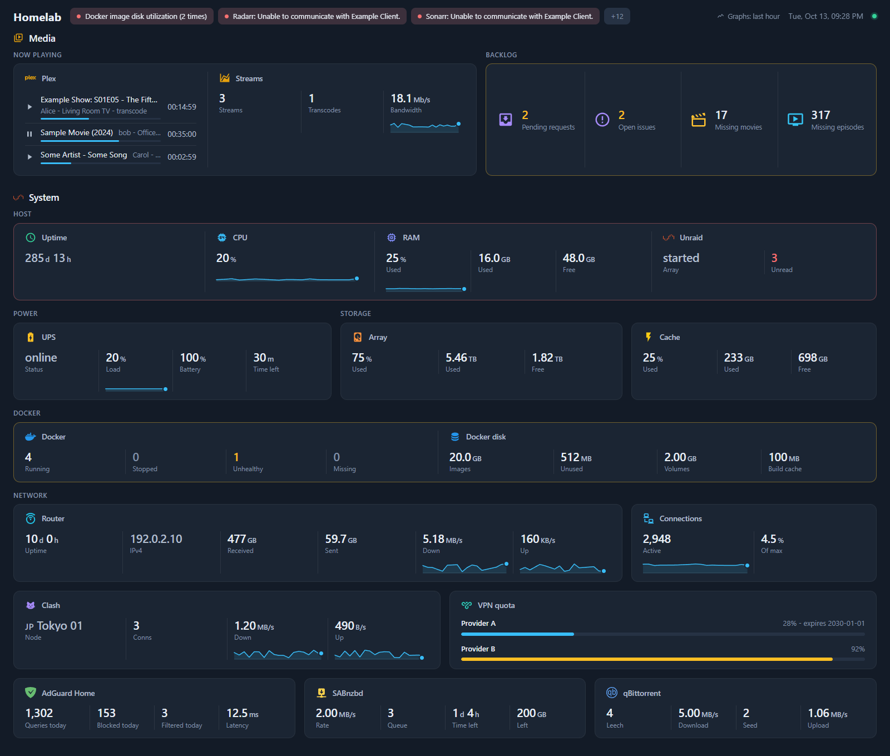Click the AdGuard Home shield icon
Image resolution: width=890 pixels, height=756 pixels.
click(x=31, y=693)
